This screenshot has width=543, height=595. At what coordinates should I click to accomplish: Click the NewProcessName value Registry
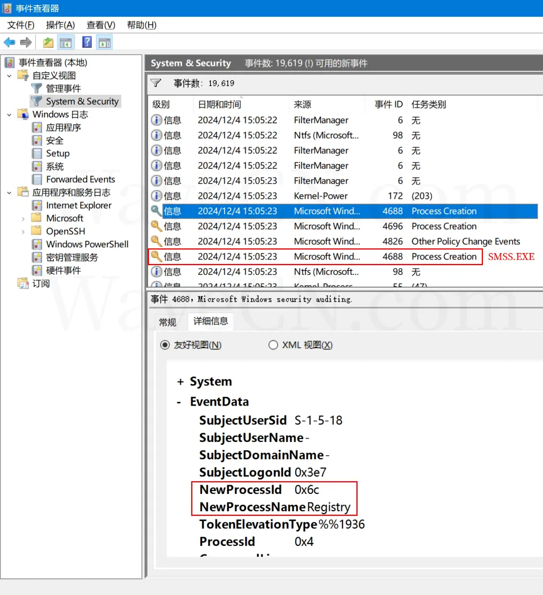pyautogui.click(x=329, y=507)
